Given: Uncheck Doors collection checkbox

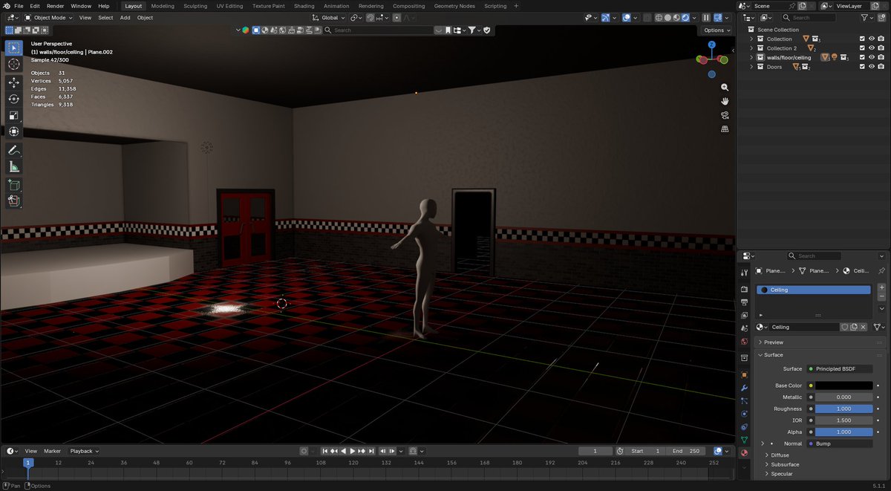Looking at the screenshot, I should pos(862,67).
